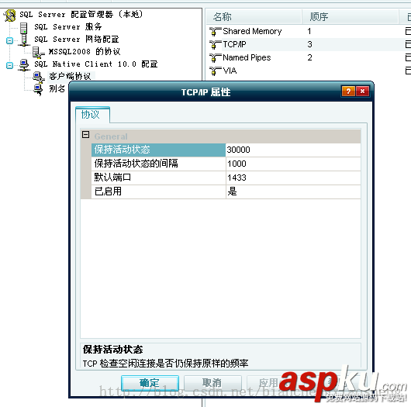Select the Shared Memory row
The width and height of the screenshot is (411, 407).
coord(252,32)
